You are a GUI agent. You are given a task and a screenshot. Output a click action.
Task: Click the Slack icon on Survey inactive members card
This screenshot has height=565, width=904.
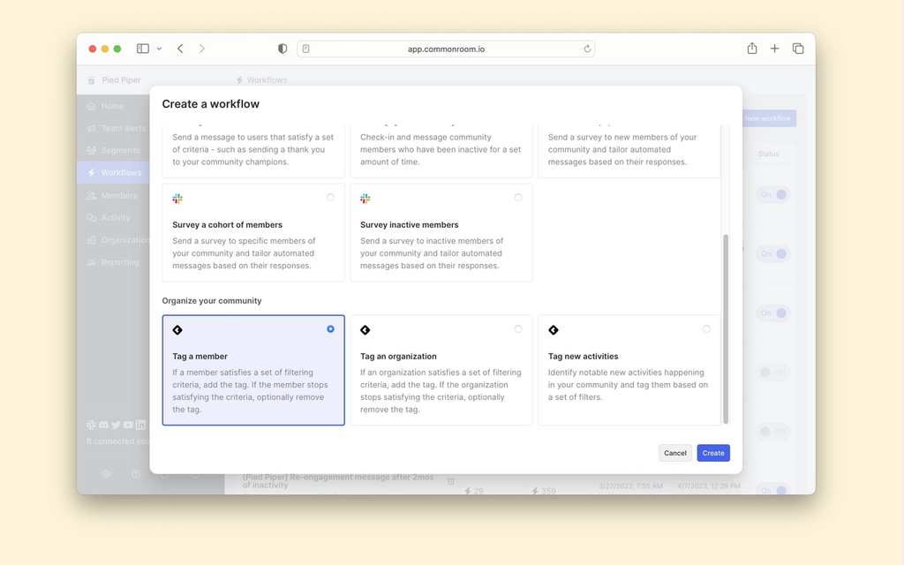[365, 198]
